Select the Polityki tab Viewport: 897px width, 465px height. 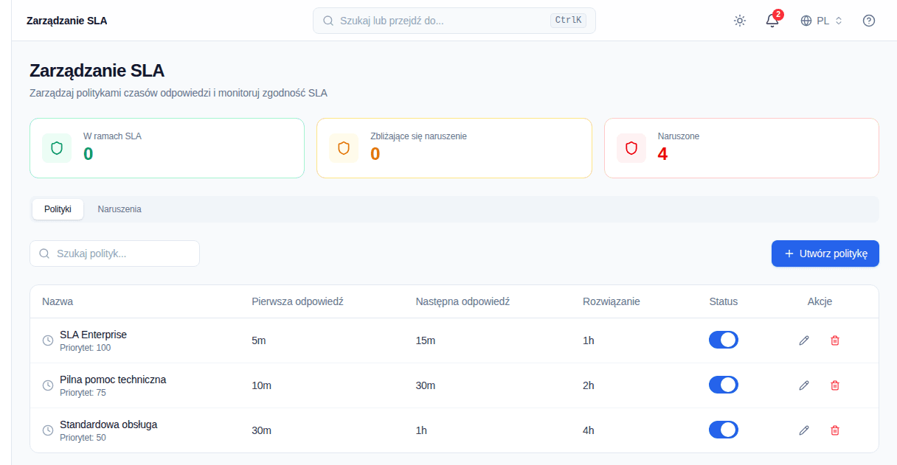58,209
